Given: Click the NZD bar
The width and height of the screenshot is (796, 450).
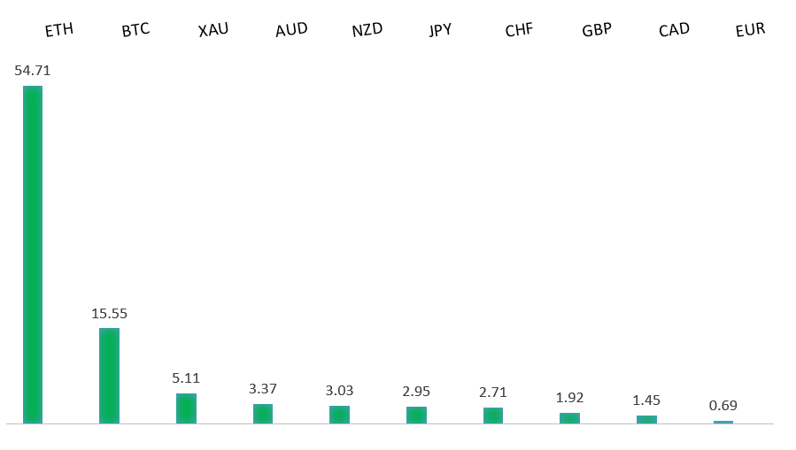Looking at the screenshot, I should (x=339, y=415).
